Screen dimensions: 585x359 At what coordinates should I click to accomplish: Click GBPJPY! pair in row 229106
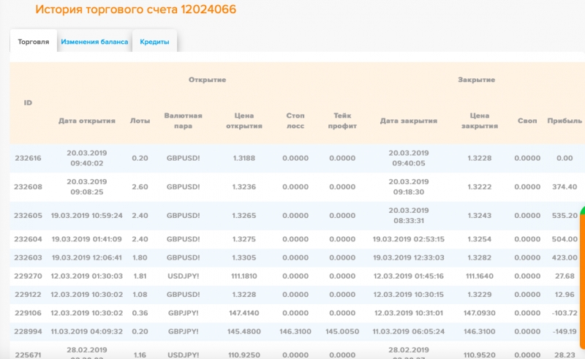click(184, 313)
